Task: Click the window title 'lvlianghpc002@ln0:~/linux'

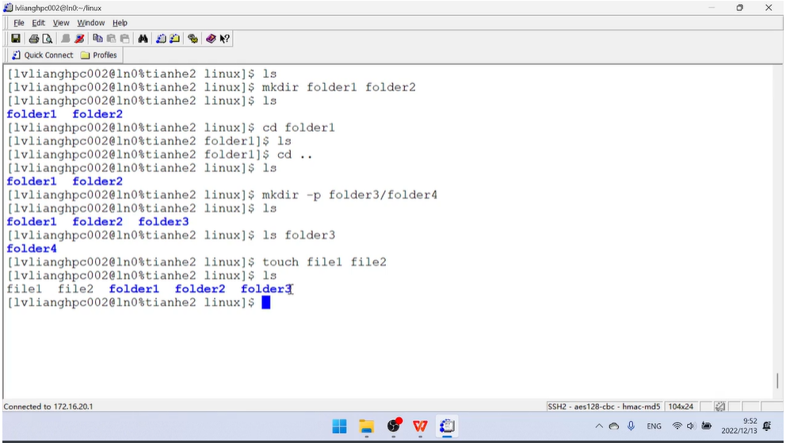Action: coord(58,8)
